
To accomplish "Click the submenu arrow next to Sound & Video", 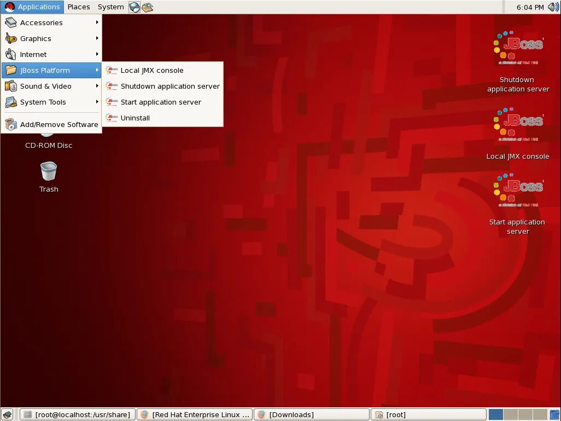I will click(x=97, y=86).
